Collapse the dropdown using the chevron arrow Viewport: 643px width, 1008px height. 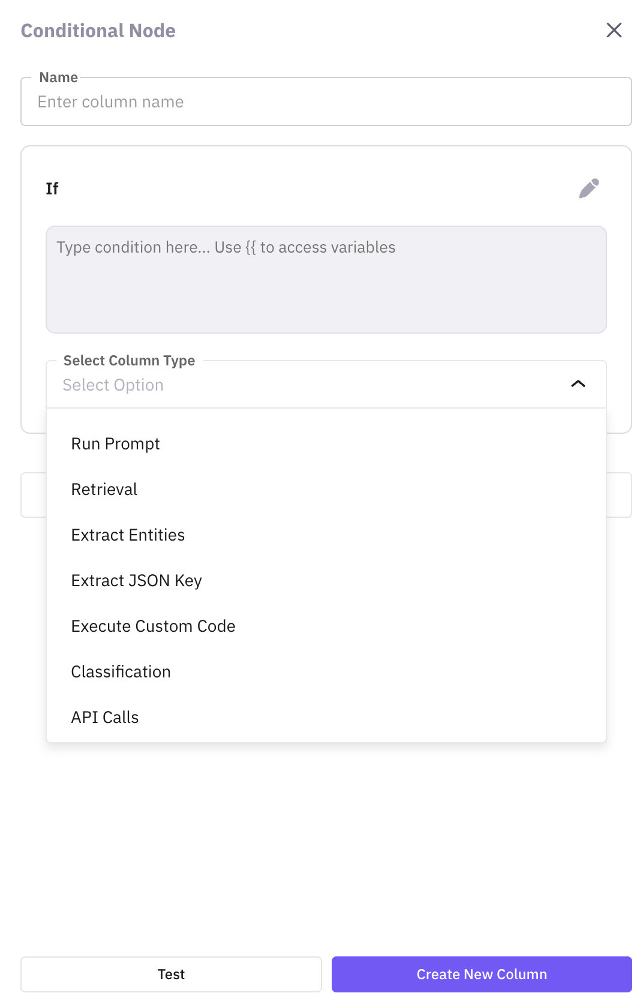point(578,384)
